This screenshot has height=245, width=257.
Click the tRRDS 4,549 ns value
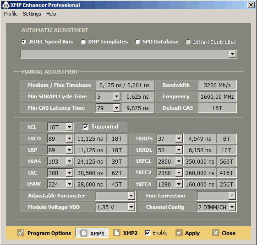(200, 138)
